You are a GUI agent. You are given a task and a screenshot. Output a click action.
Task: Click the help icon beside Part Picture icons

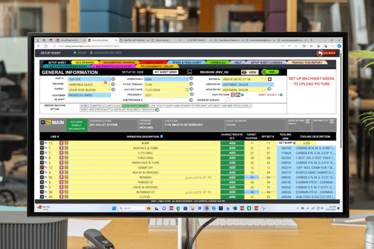242,95
